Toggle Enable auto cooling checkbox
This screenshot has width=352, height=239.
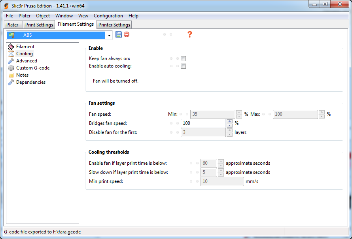(x=184, y=66)
